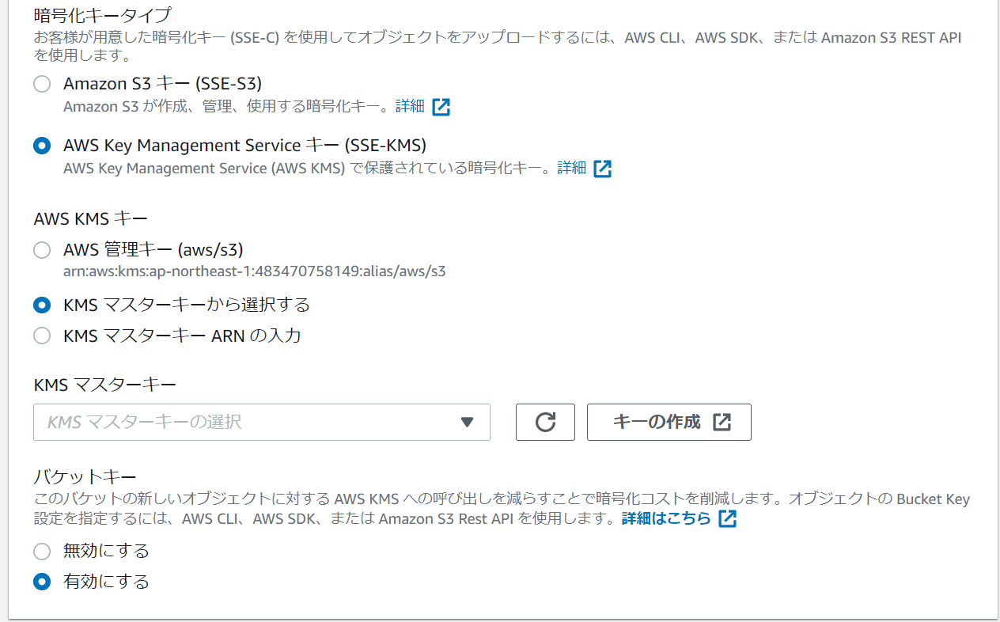This screenshot has width=1000, height=622.
Task: Choose KMS マスターキー ARN の入力 option
Action: point(42,336)
